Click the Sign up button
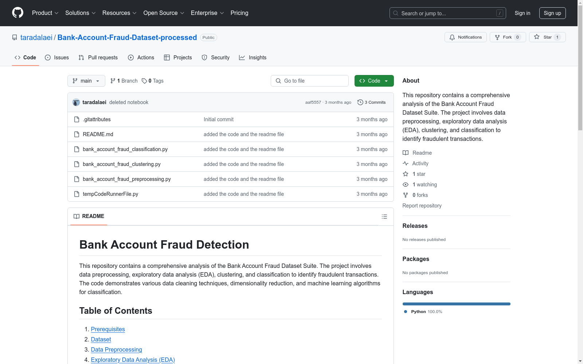 click(552, 13)
